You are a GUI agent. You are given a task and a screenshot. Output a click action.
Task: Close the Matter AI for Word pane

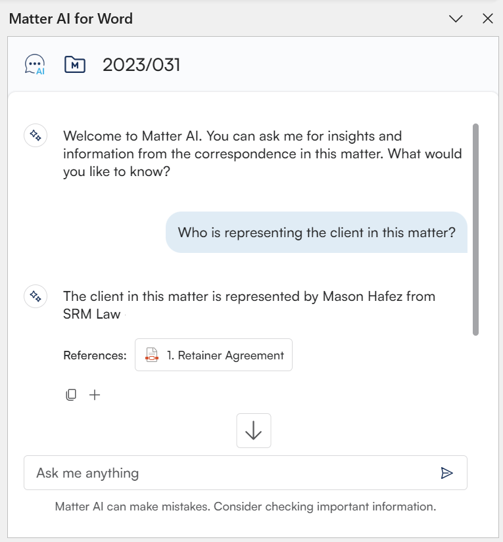coord(488,18)
